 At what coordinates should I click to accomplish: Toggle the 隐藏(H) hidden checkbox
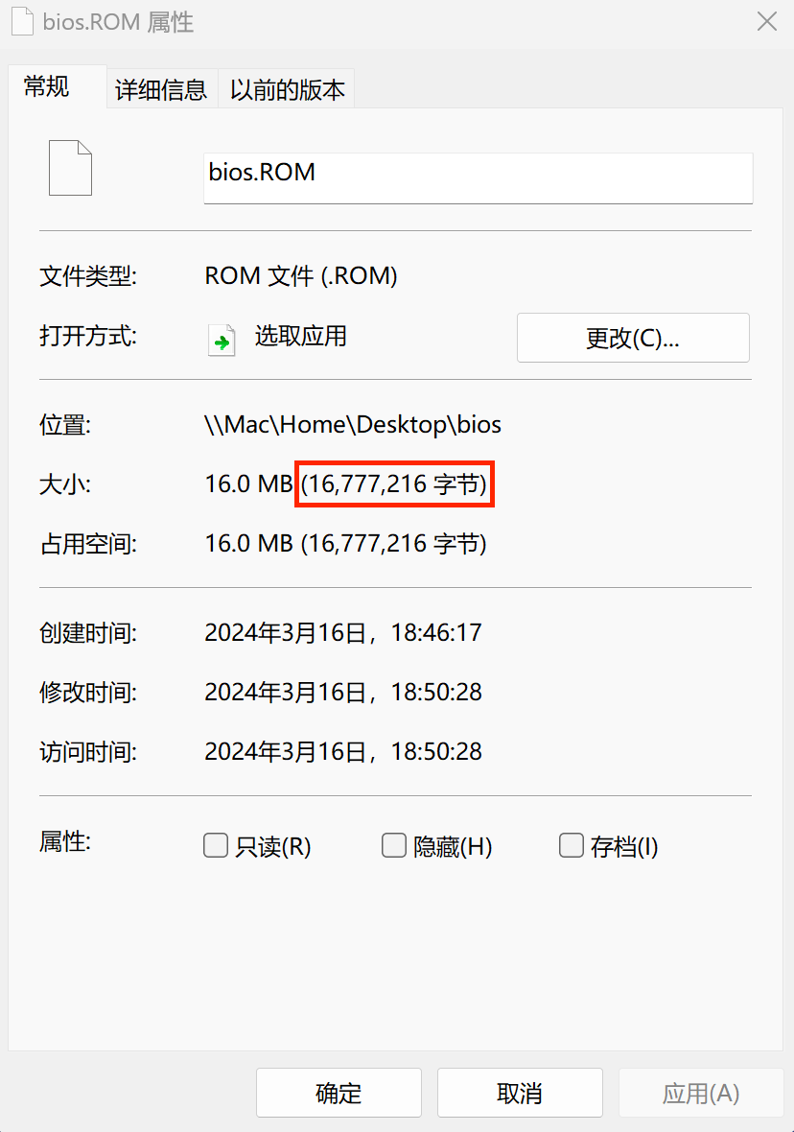(393, 845)
